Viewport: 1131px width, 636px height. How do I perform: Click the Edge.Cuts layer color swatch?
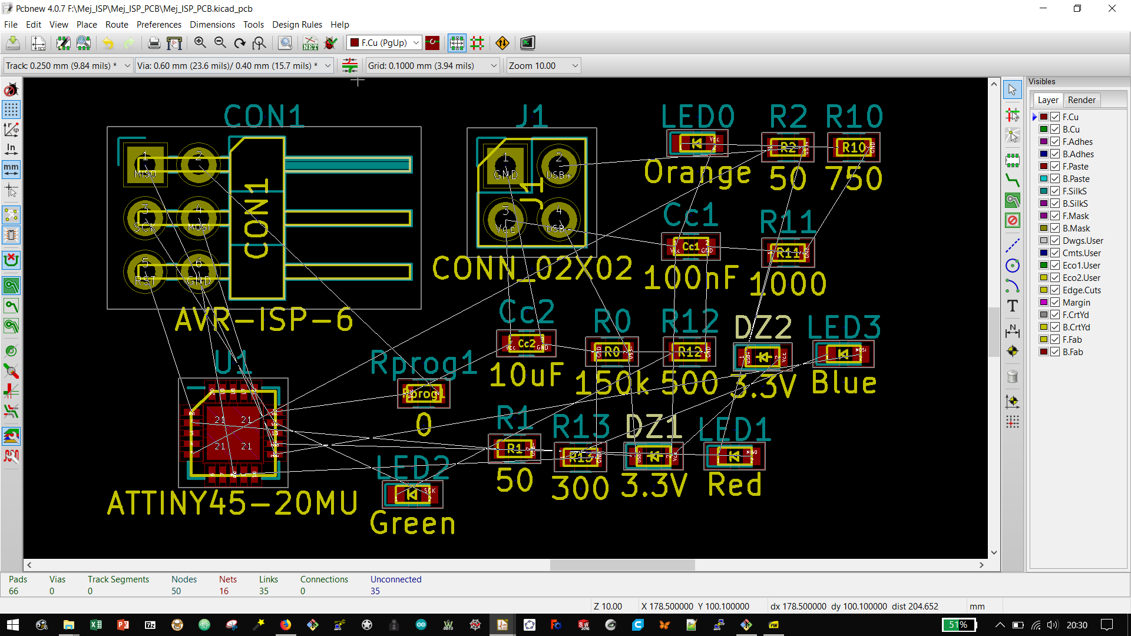pyautogui.click(x=1043, y=290)
